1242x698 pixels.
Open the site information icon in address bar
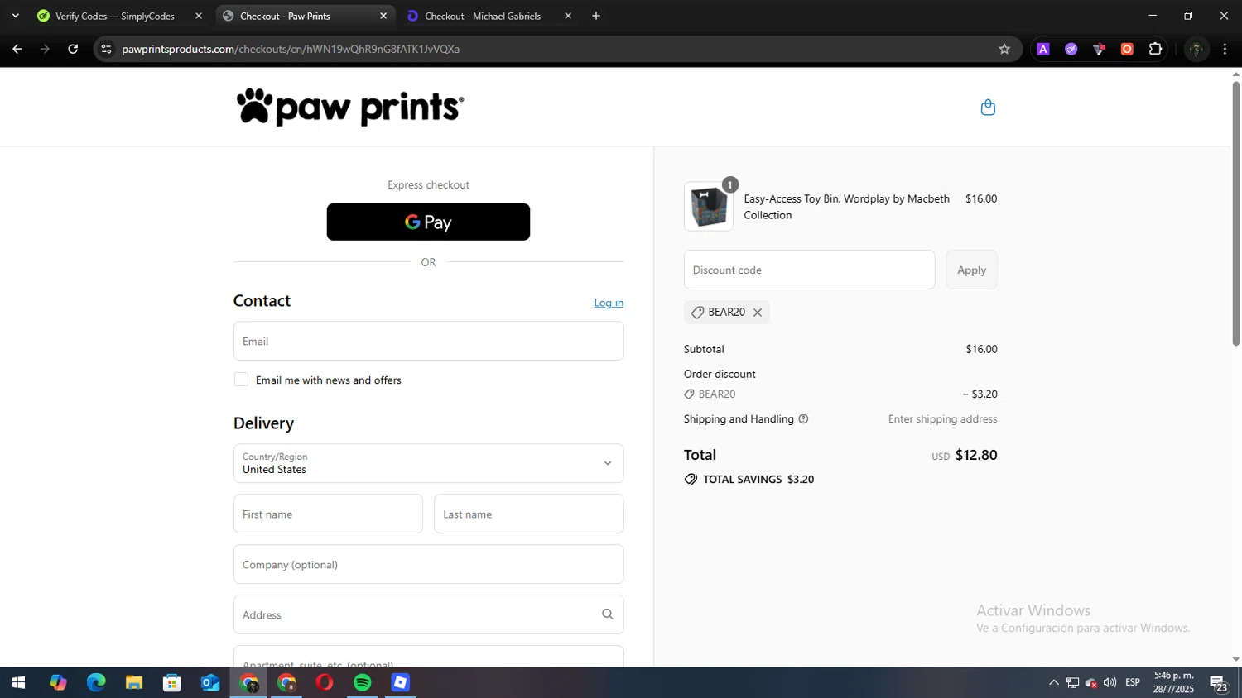(x=106, y=49)
